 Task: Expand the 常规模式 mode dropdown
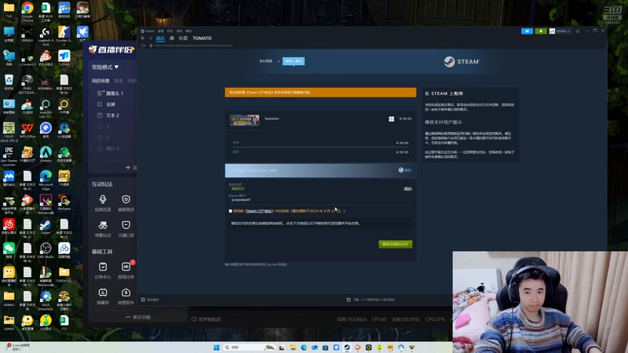coord(105,67)
